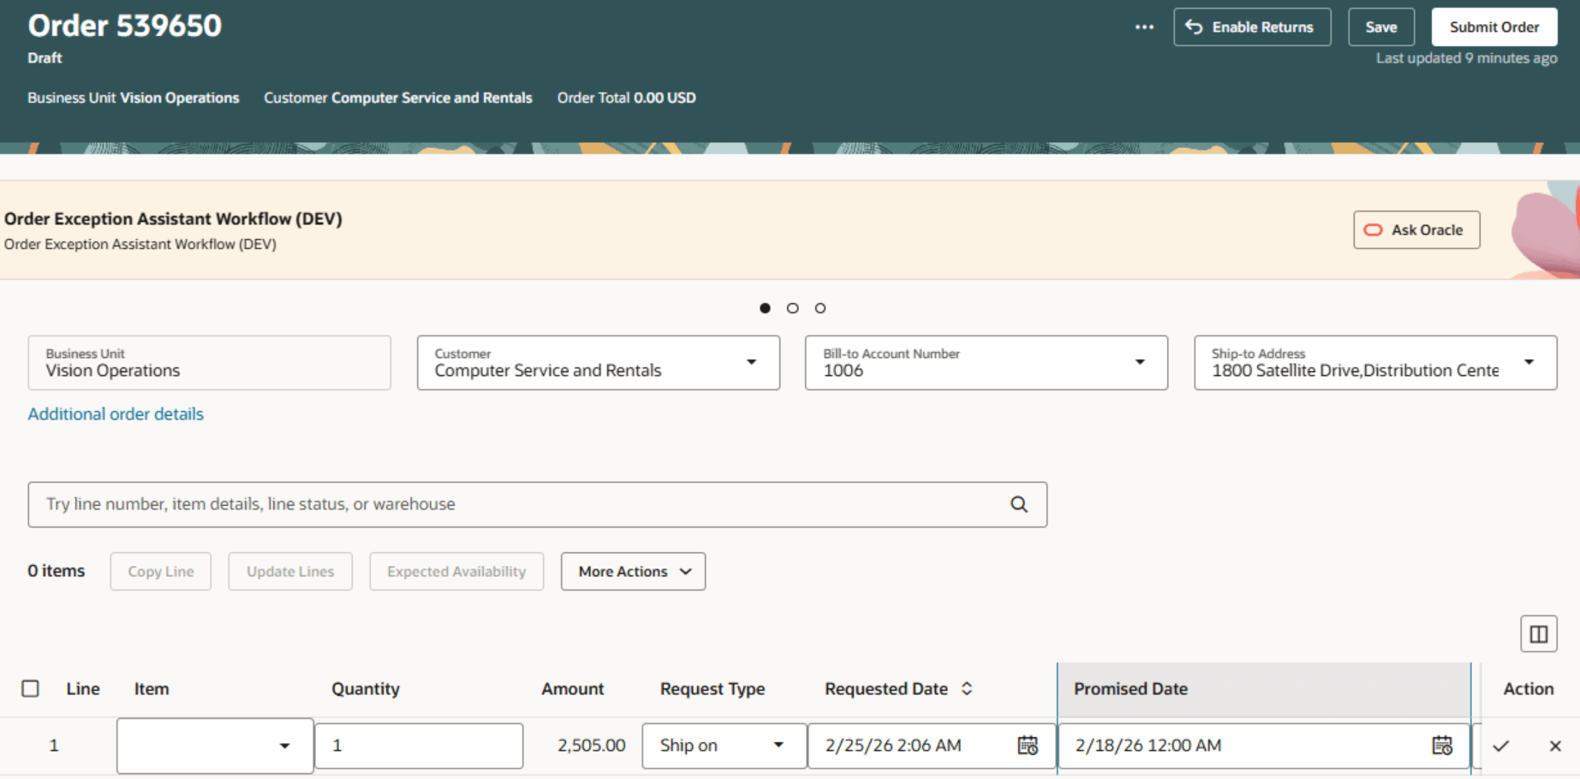Click the Request Type column header
This screenshot has width=1580, height=779.
(x=712, y=689)
